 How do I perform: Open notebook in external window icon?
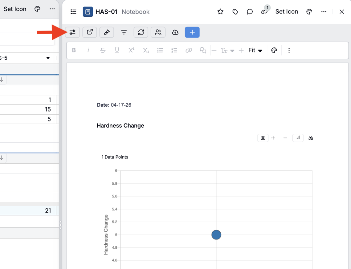tap(89, 32)
